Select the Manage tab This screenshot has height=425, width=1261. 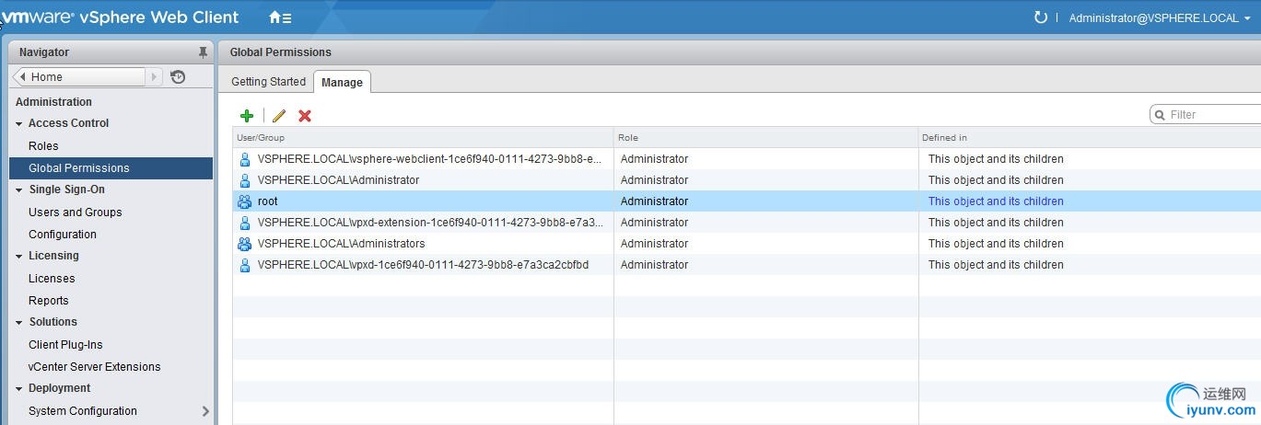point(342,82)
